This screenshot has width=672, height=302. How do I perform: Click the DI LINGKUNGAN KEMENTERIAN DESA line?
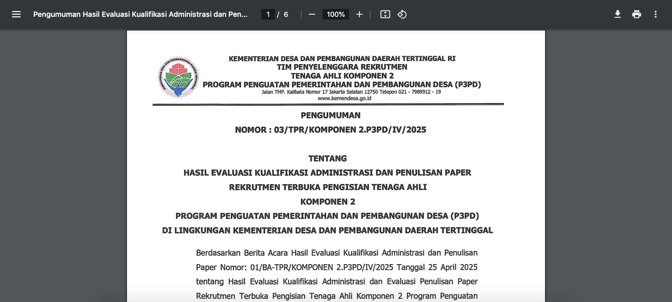click(327, 230)
